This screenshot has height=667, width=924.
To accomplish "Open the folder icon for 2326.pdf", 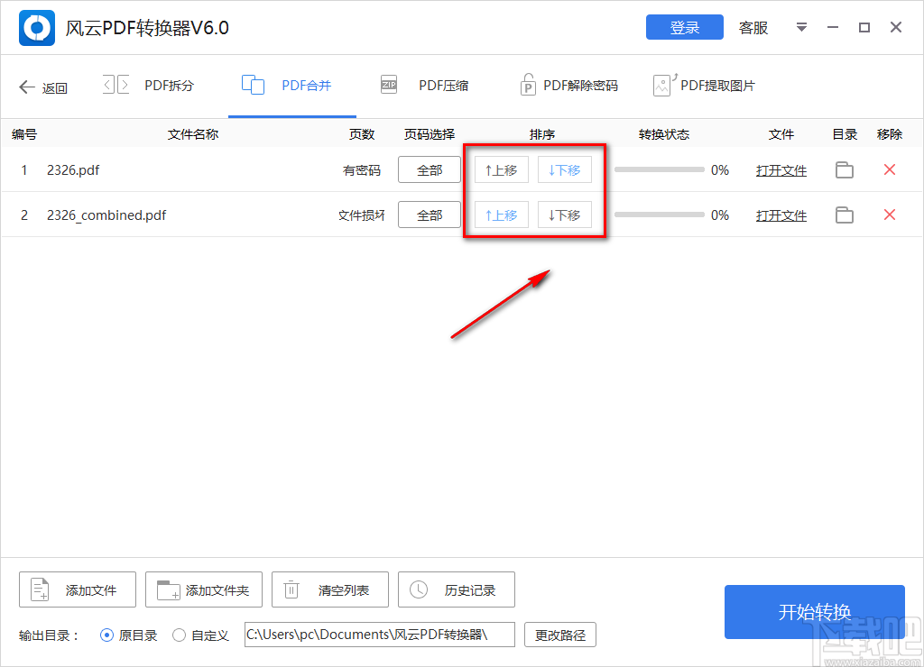I will 845,169.
